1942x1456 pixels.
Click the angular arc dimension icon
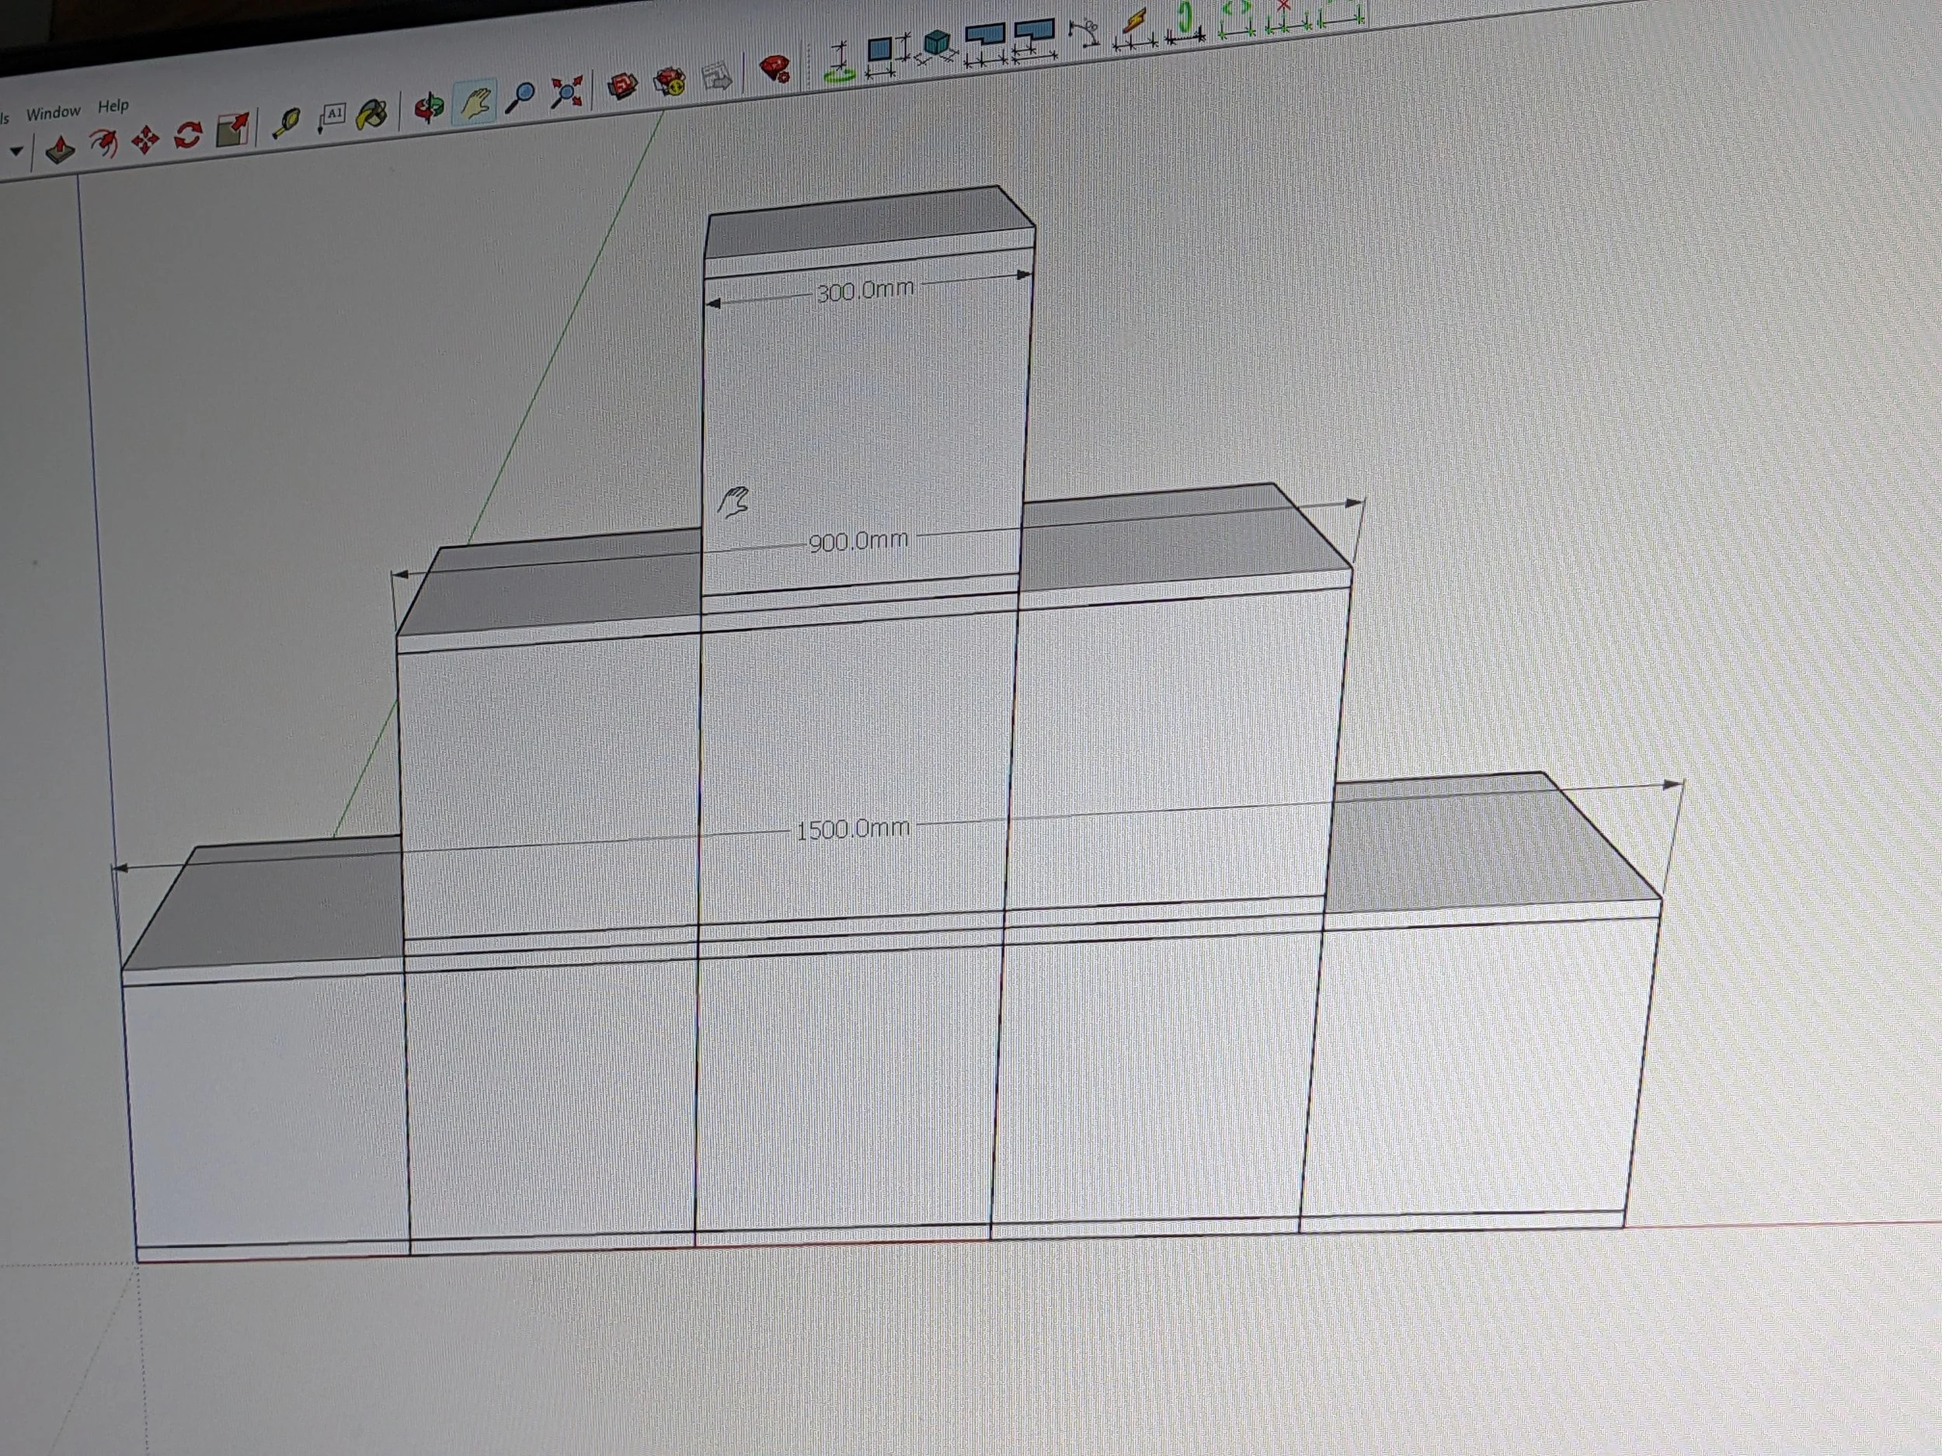point(1085,33)
